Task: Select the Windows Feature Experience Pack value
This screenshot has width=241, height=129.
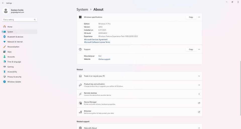Action: [x=118, y=36]
